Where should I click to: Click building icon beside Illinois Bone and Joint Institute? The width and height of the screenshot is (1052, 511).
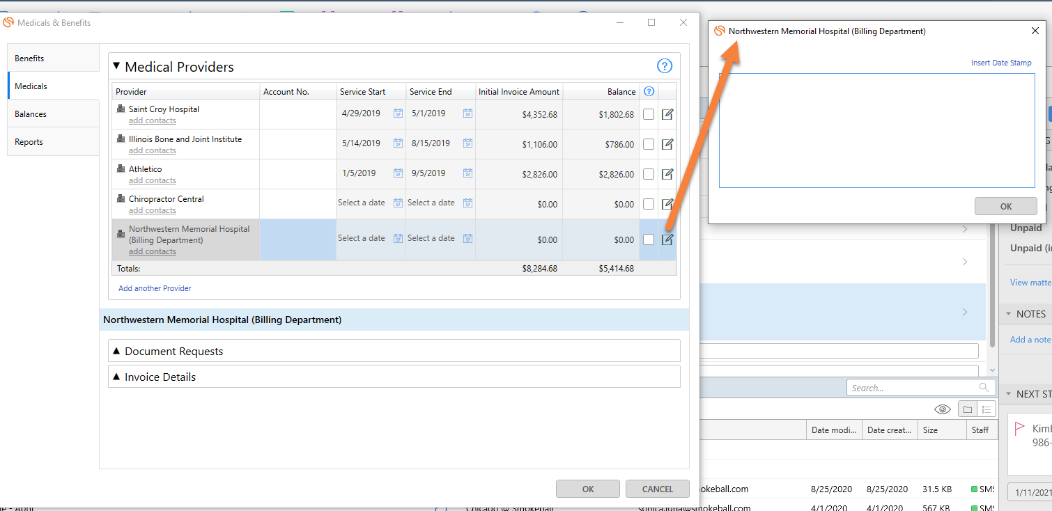121,139
